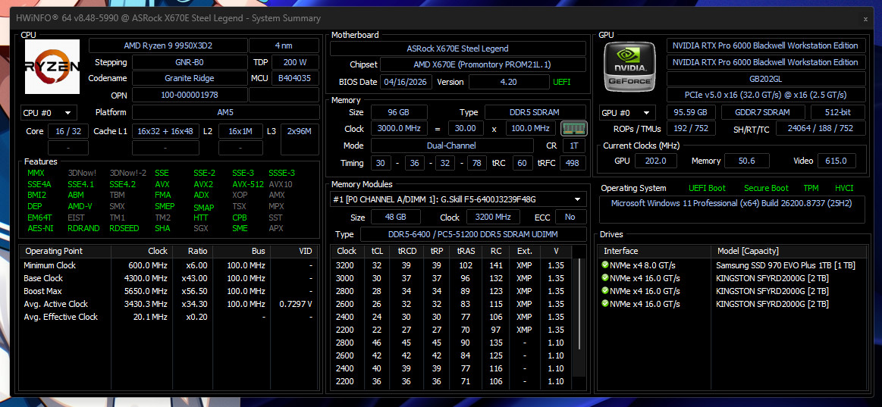Click the OPN 100-000001978 field

(190, 95)
